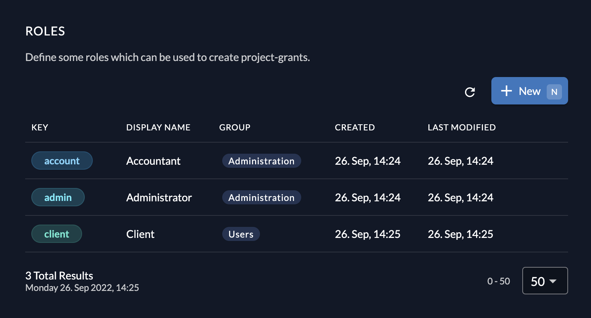This screenshot has height=318, width=591.
Task: Click Administration group chip in account row
Action: click(262, 161)
